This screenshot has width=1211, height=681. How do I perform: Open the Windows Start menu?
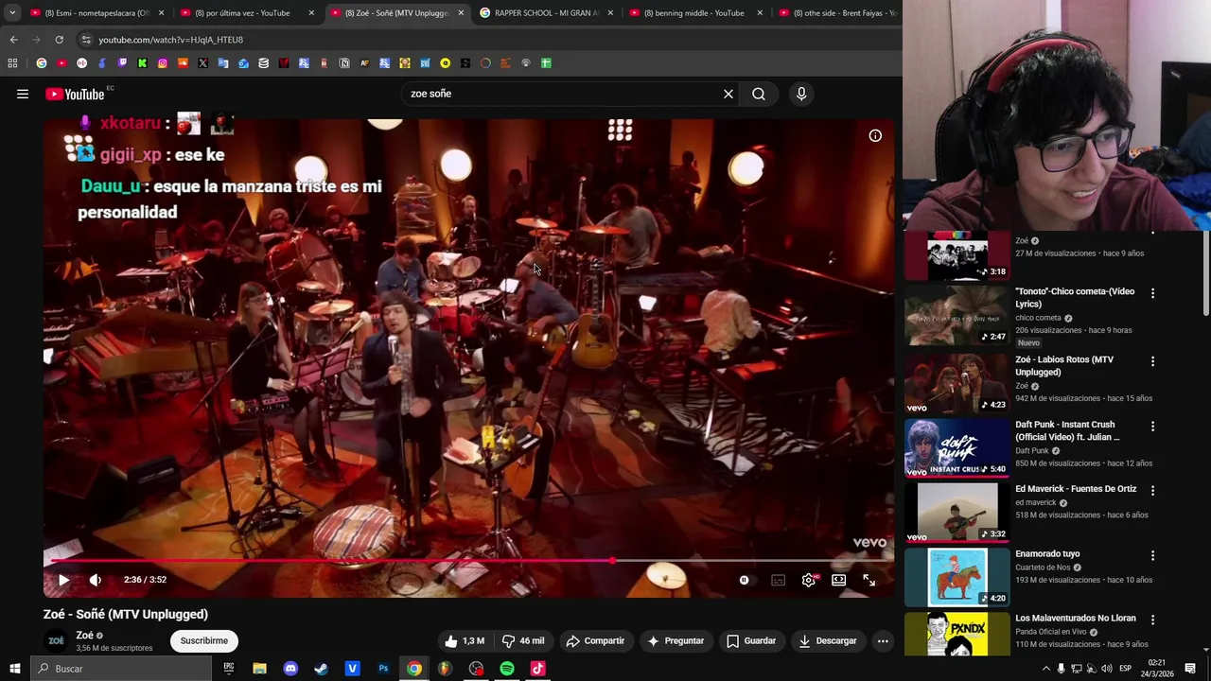[15, 669]
